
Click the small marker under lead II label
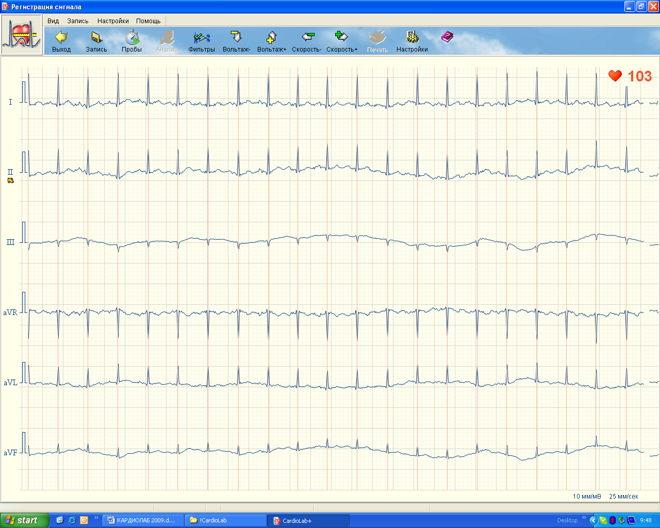tap(10, 180)
